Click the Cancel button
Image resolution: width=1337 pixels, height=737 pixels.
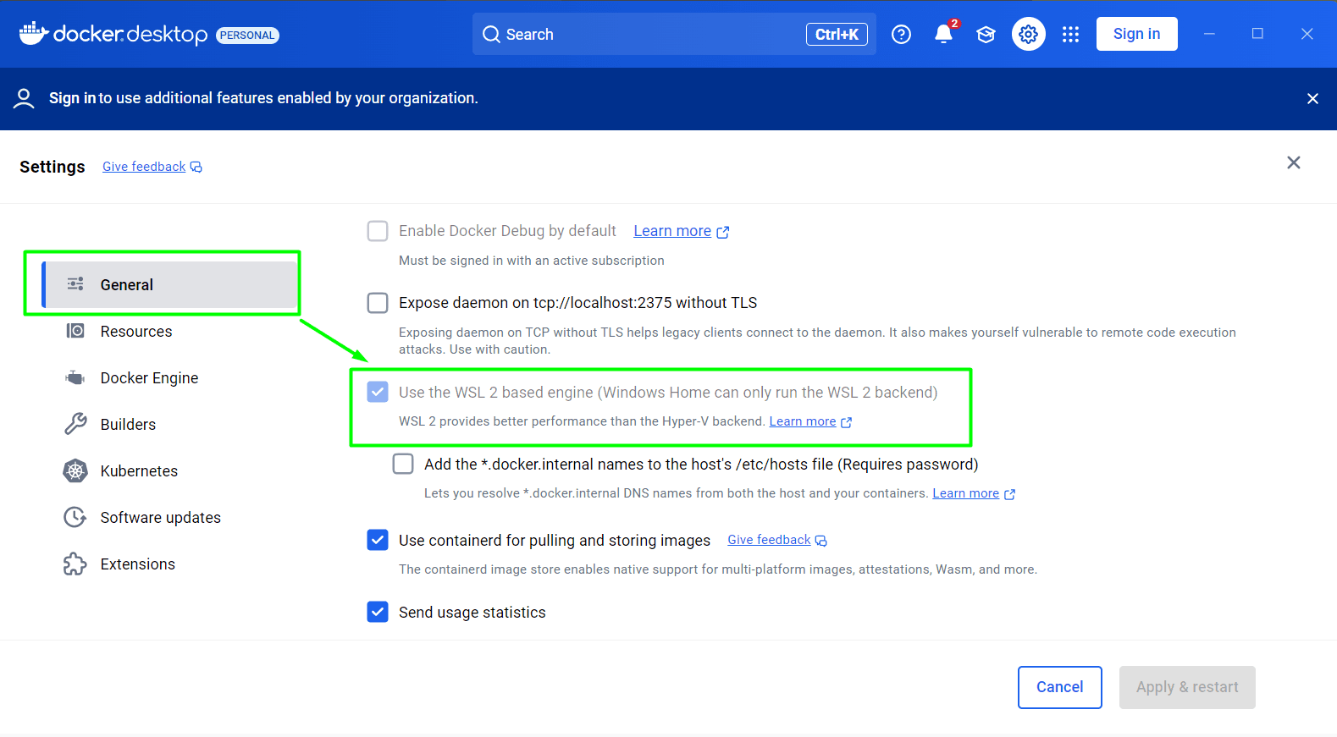click(x=1059, y=687)
